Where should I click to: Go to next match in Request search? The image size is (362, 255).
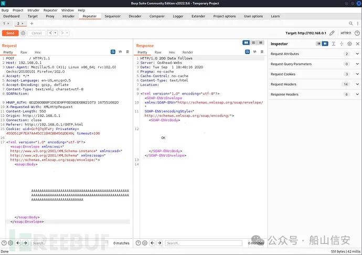click(x=25, y=243)
